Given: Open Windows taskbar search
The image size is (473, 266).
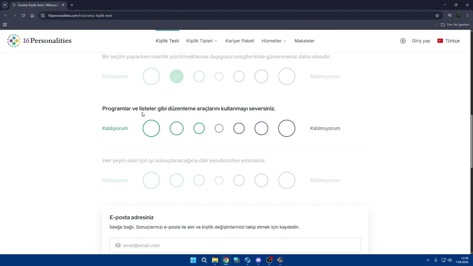Looking at the screenshot, I should (x=204, y=260).
